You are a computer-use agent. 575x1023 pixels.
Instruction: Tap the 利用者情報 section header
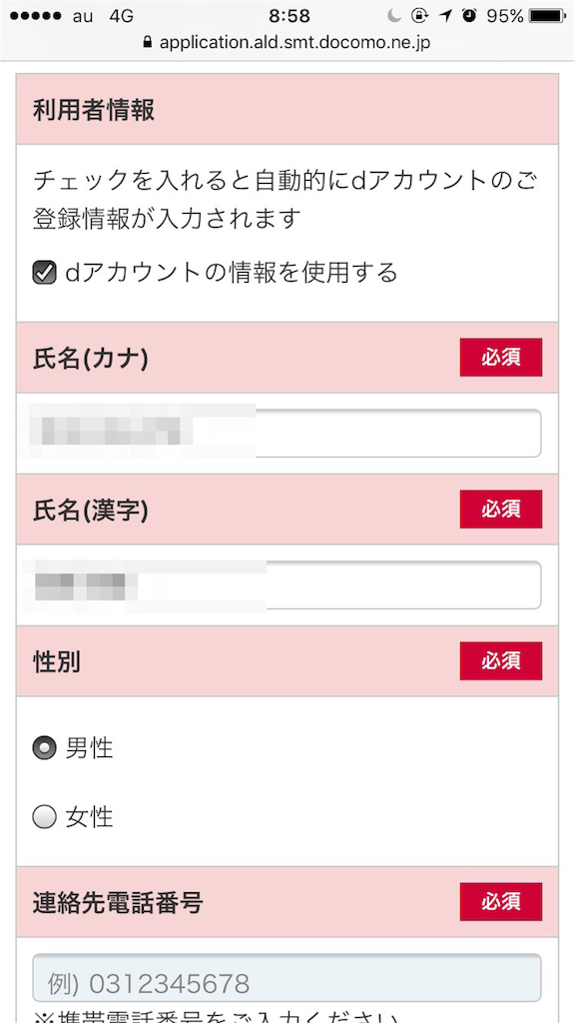tap(287, 109)
